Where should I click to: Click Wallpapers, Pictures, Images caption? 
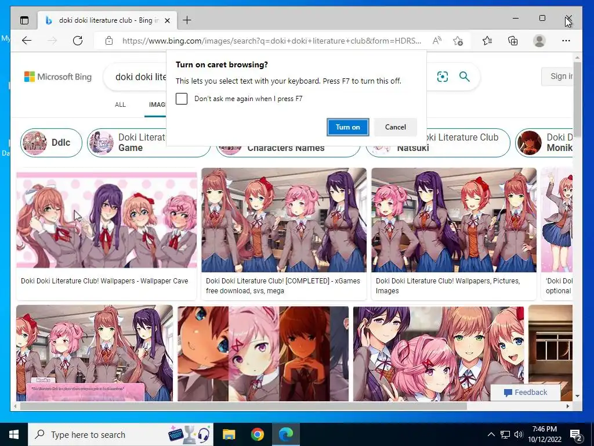pyautogui.click(x=448, y=286)
